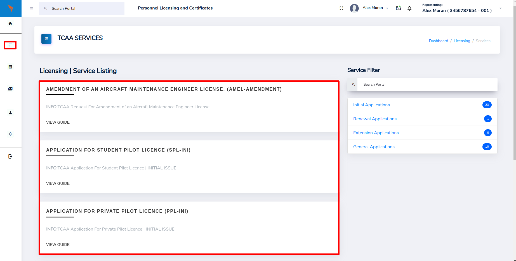Viewport: 516px width, 261px height.
Task: Click INFO text for Private Pilot Licence
Action: [x=110, y=229]
